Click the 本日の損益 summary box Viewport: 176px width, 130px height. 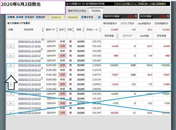tap(155, 16)
